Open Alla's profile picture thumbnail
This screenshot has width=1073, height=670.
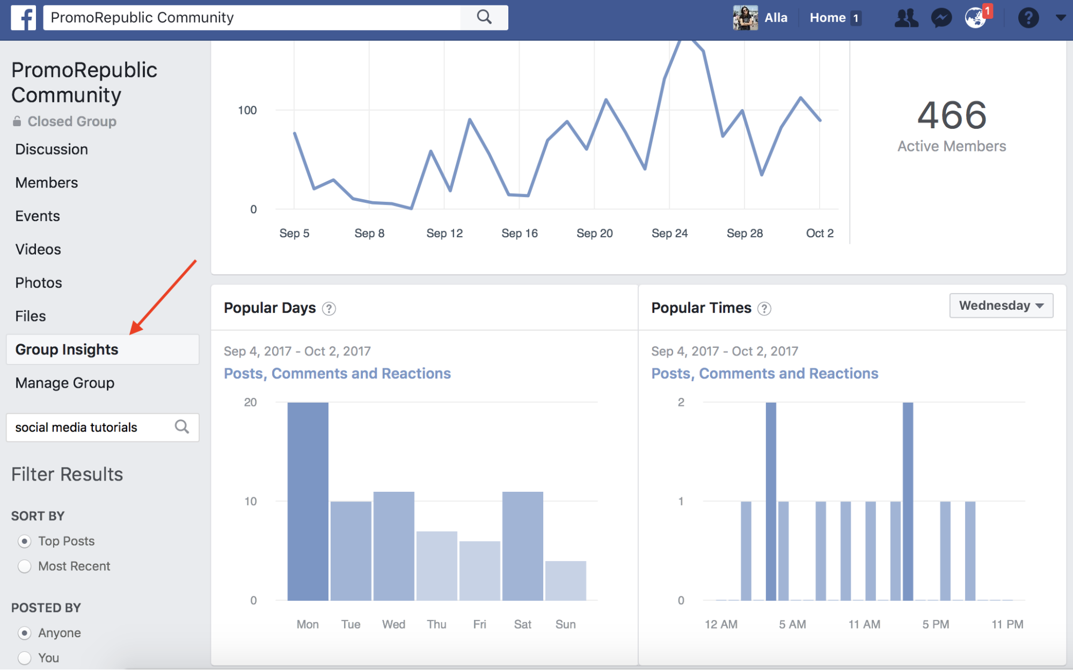pos(745,18)
